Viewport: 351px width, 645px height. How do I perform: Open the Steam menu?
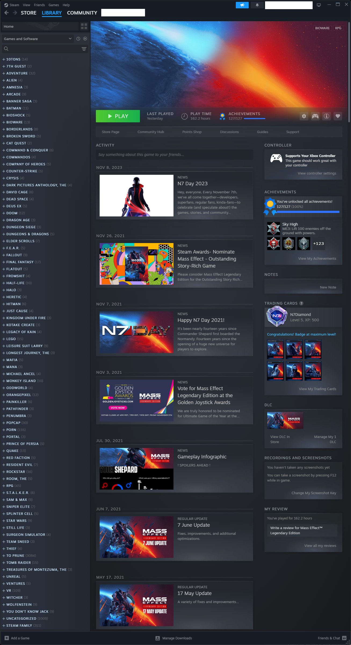click(x=14, y=5)
